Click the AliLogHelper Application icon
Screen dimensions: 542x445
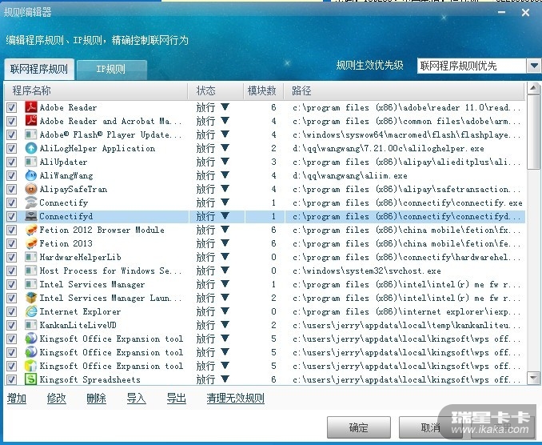30,148
